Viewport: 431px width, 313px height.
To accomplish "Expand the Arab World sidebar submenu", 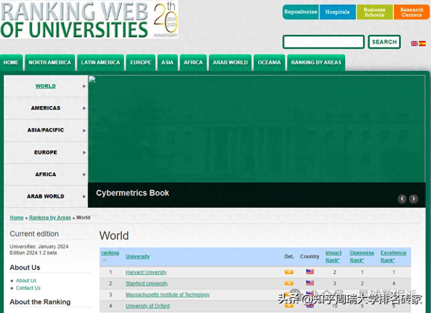I will 84,197.
